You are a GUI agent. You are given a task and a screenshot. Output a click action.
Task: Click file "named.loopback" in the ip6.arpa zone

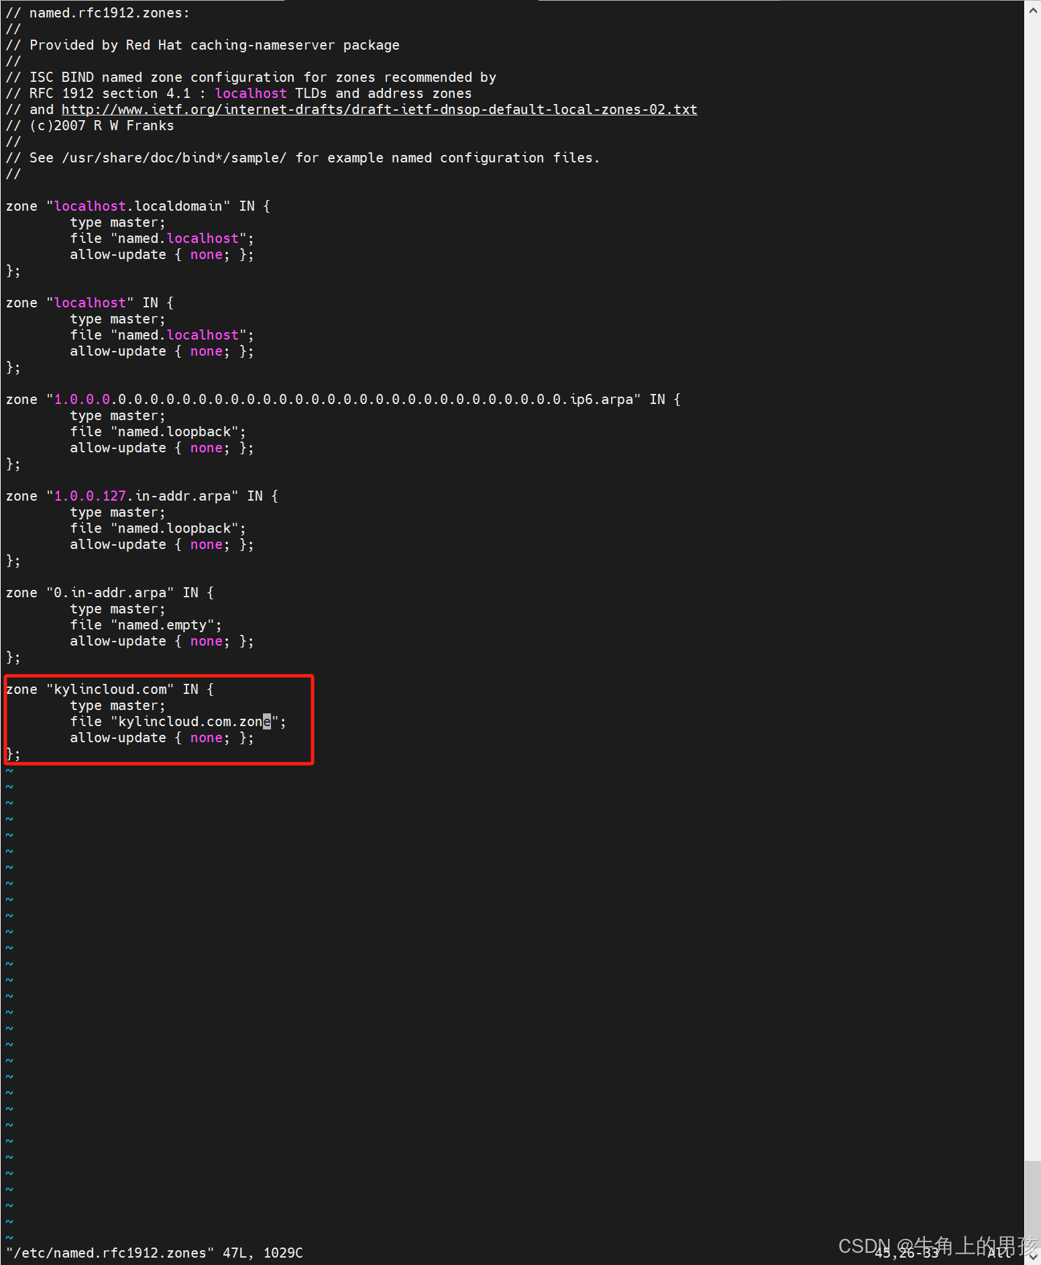coord(158,432)
